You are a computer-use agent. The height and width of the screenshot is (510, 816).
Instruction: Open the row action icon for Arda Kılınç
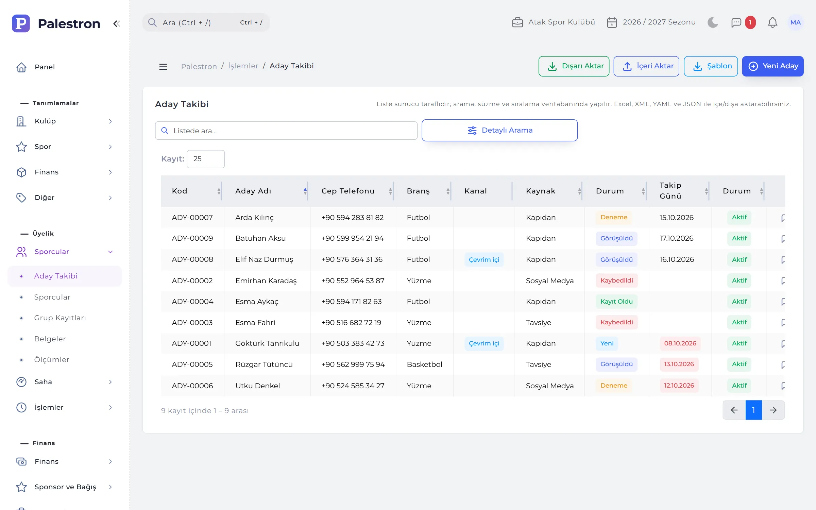click(783, 218)
